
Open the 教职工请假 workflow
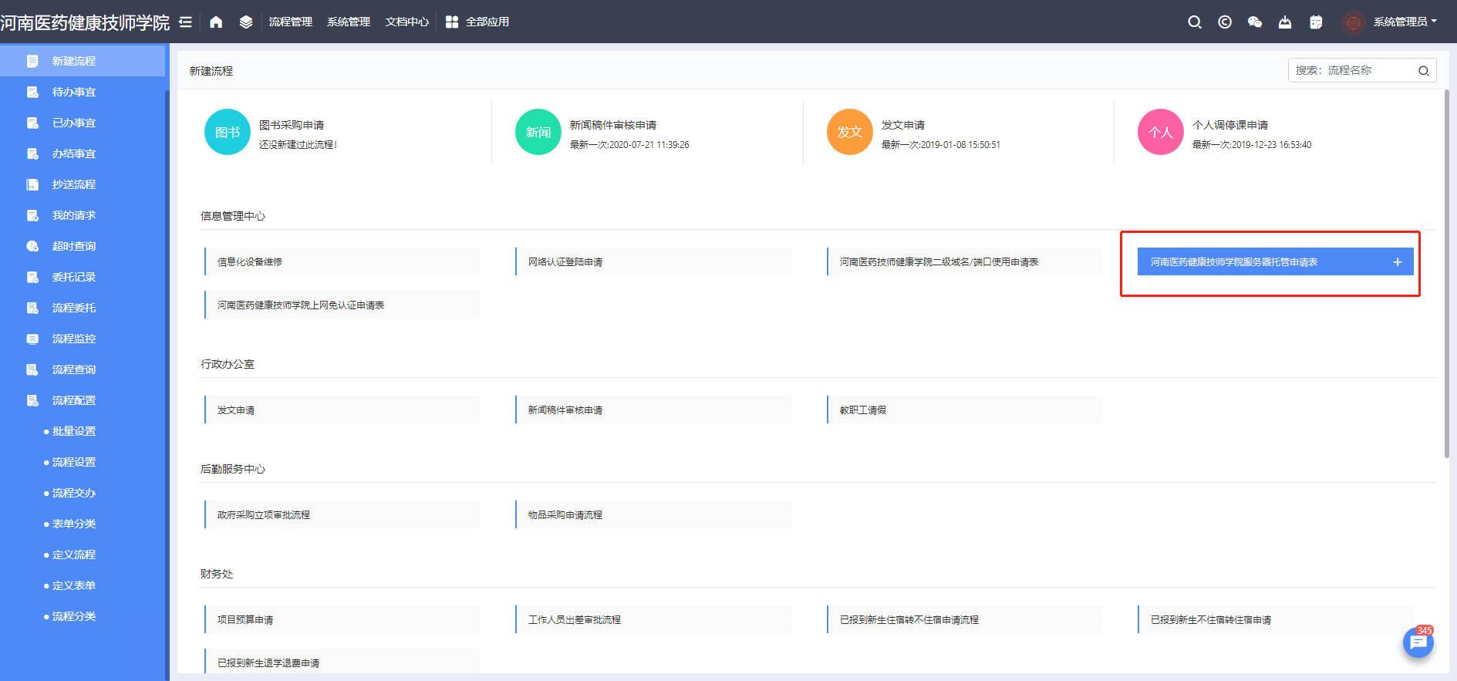[964, 410]
